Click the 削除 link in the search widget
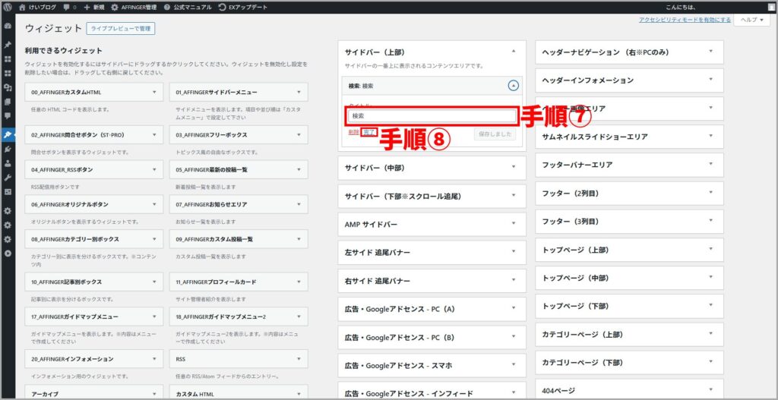Screen dimensions: 778x400 click(x=354, y=133)
